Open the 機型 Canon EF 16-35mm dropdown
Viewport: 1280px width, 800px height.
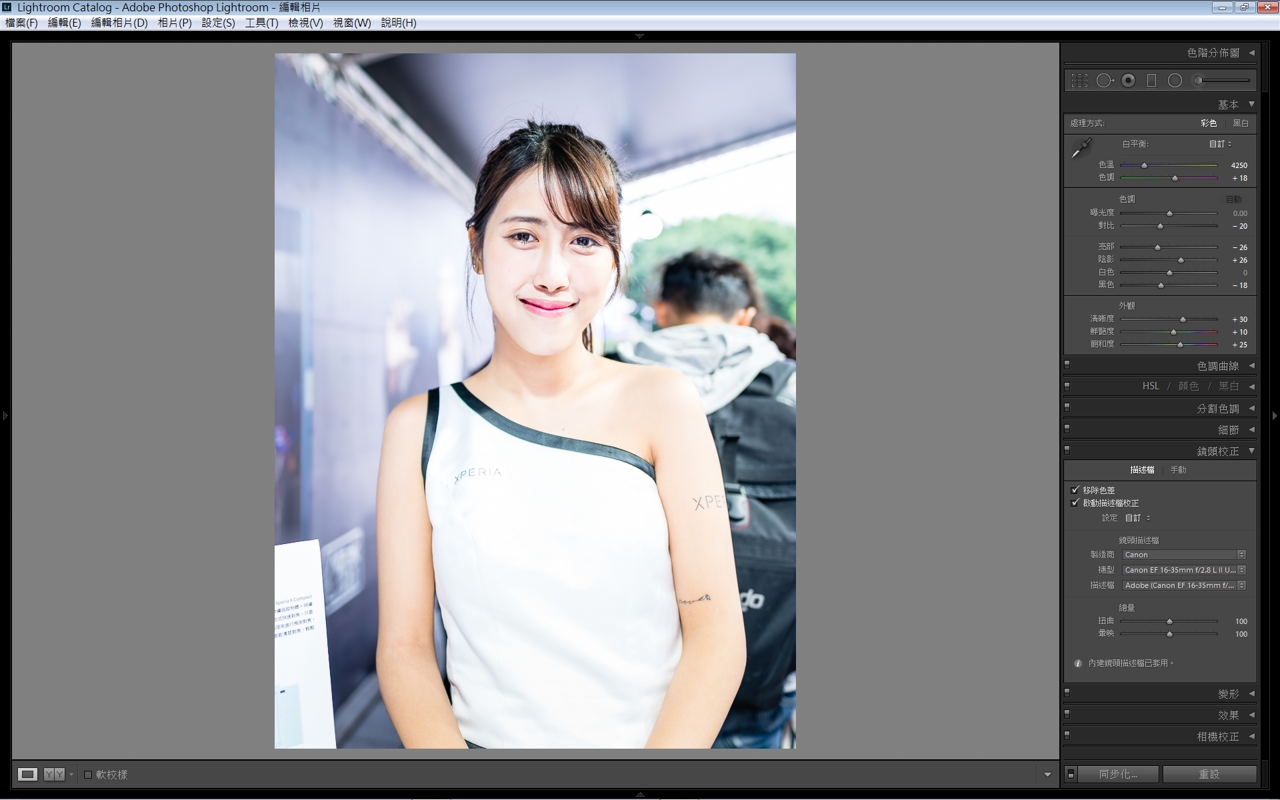[x=1184, y=570]
